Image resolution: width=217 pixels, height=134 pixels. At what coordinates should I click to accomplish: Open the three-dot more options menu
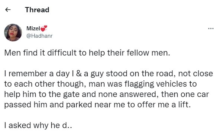211,29
